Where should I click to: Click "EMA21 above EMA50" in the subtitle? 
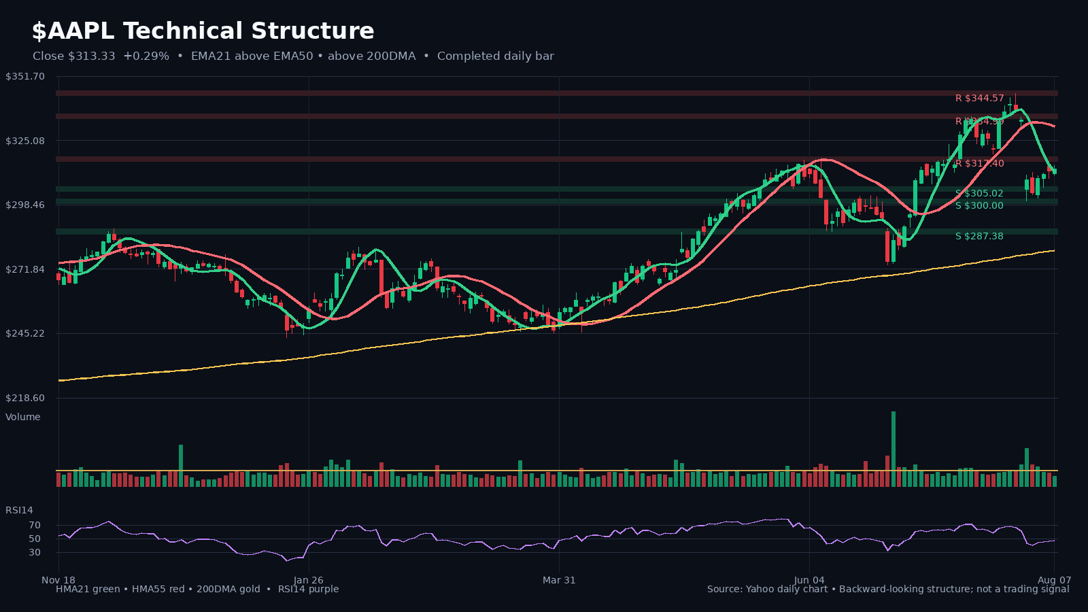(x=252, y=56)
